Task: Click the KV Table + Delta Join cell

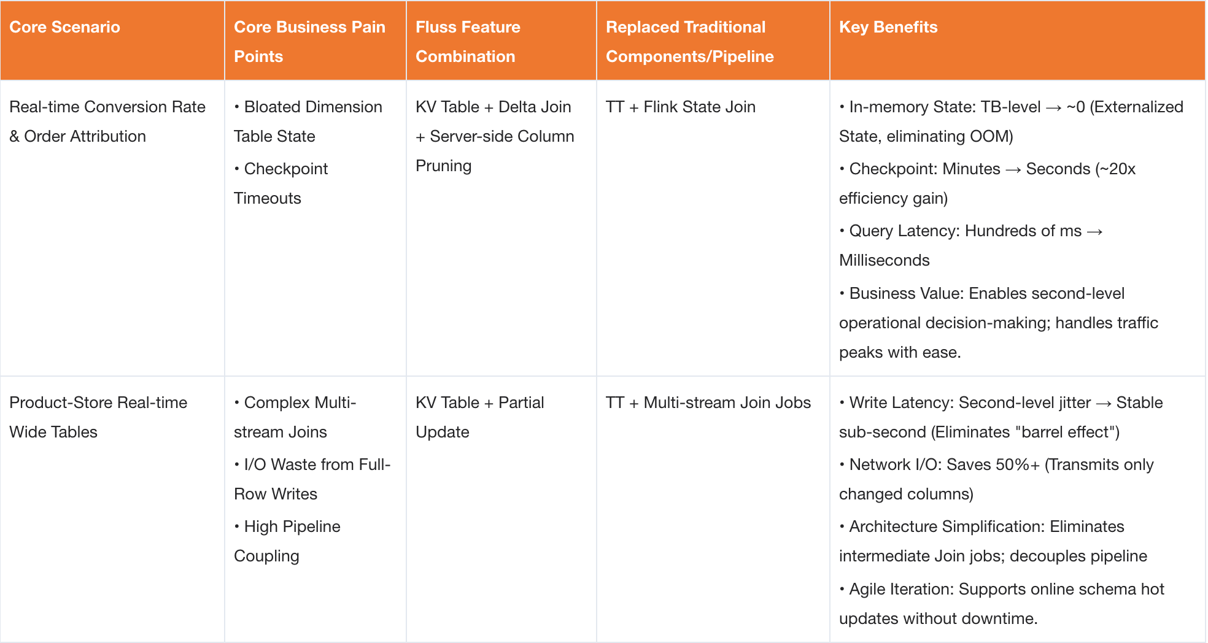Action: [495, 136]
